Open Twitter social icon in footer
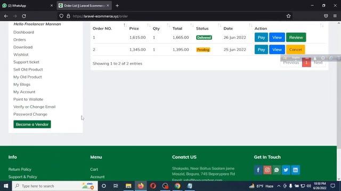This screenshot has height=191, width=341. 286,170
